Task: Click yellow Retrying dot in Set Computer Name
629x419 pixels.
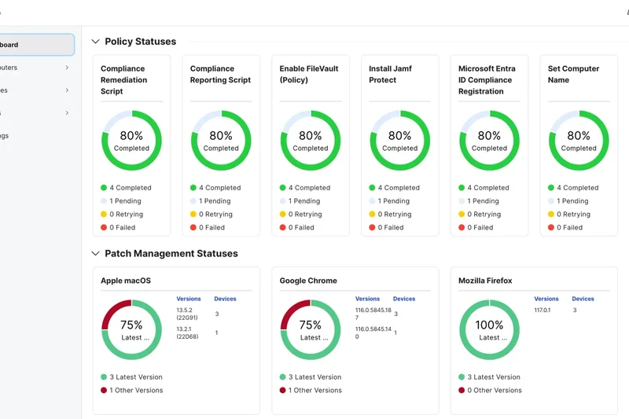Action: pyautogui.click(x=551, y=215)
